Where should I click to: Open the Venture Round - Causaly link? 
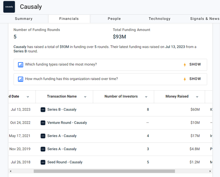(67, 123)
